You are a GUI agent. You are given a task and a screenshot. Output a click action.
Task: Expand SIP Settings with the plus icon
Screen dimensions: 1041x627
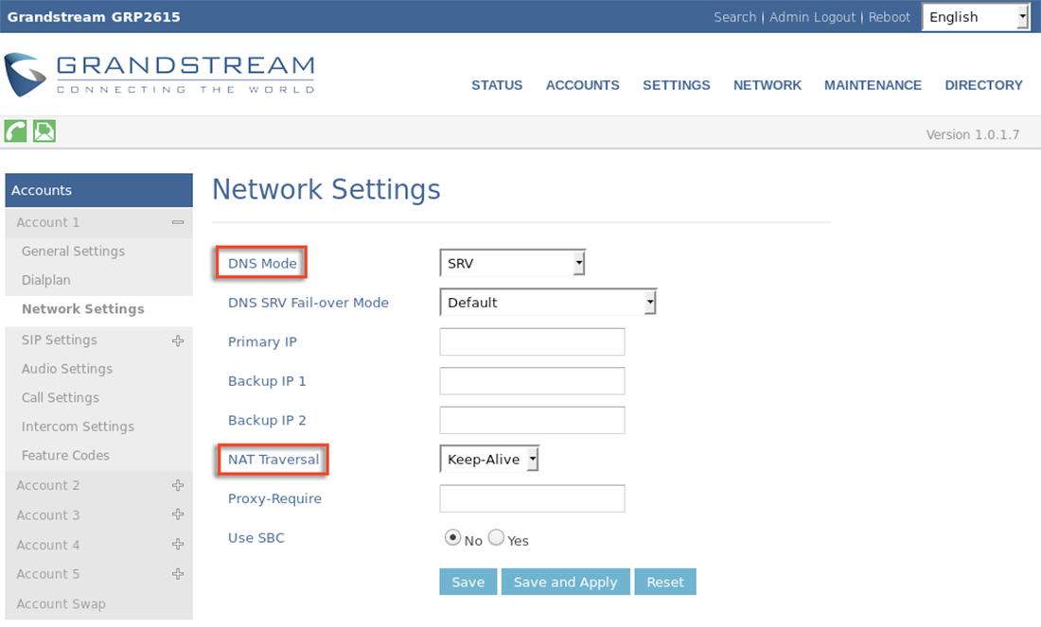click(x=178, y=340)
